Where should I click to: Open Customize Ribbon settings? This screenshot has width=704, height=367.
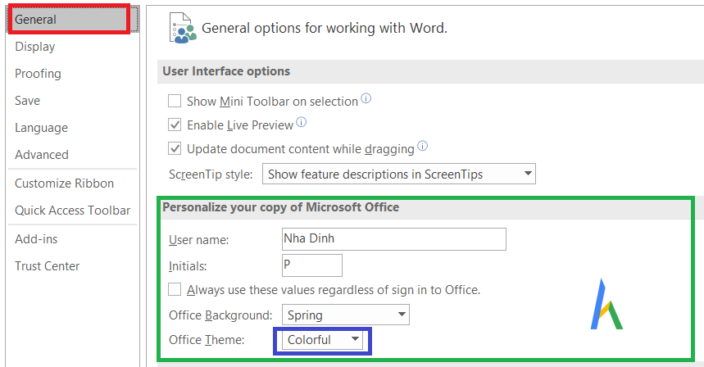64,183
